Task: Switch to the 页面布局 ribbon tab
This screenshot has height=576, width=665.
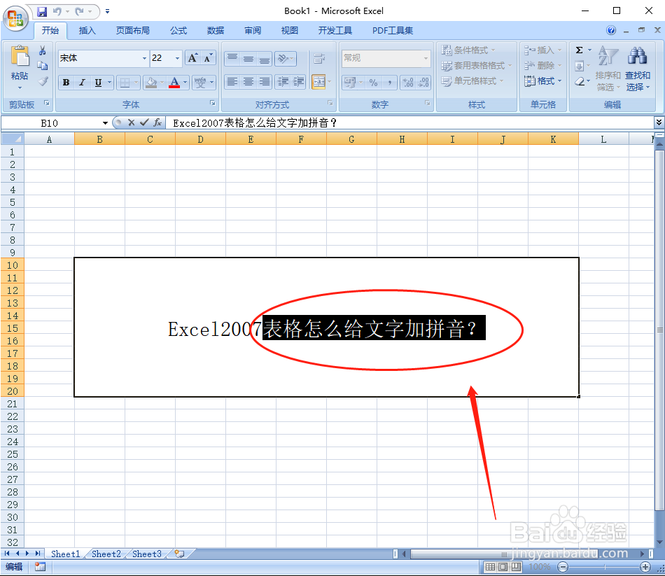Action: click(133, 31)
